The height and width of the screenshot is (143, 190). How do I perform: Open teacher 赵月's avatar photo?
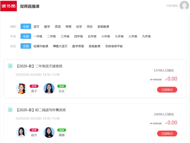[x=22, y=132]
